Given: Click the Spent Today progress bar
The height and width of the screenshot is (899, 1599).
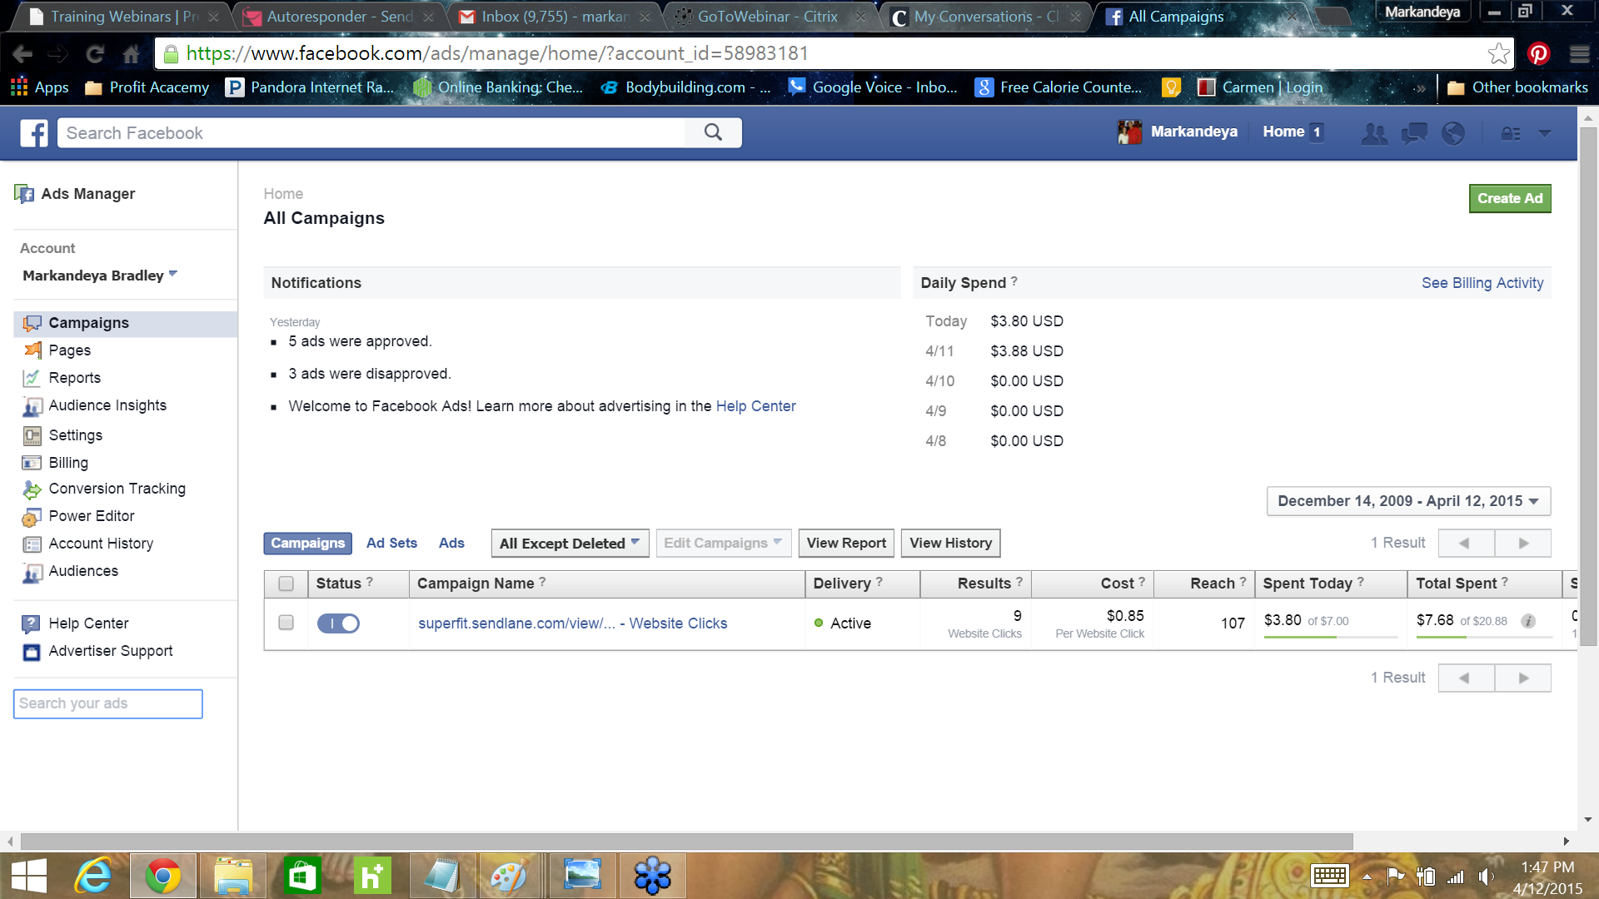Looking at the screenshot, I should coord(1330,638).
